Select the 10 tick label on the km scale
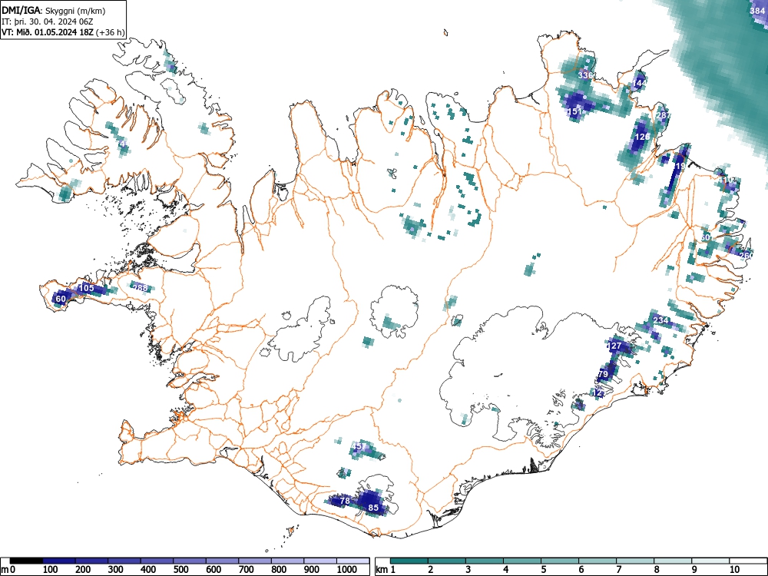Screen dimensions: 768x576 734,570
